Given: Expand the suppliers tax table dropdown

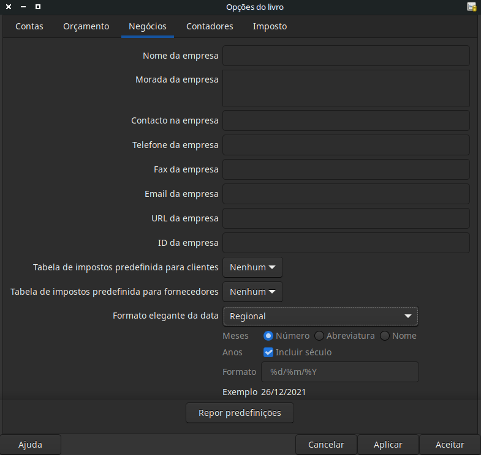Looking at the screenshot, I should point(252,292).
